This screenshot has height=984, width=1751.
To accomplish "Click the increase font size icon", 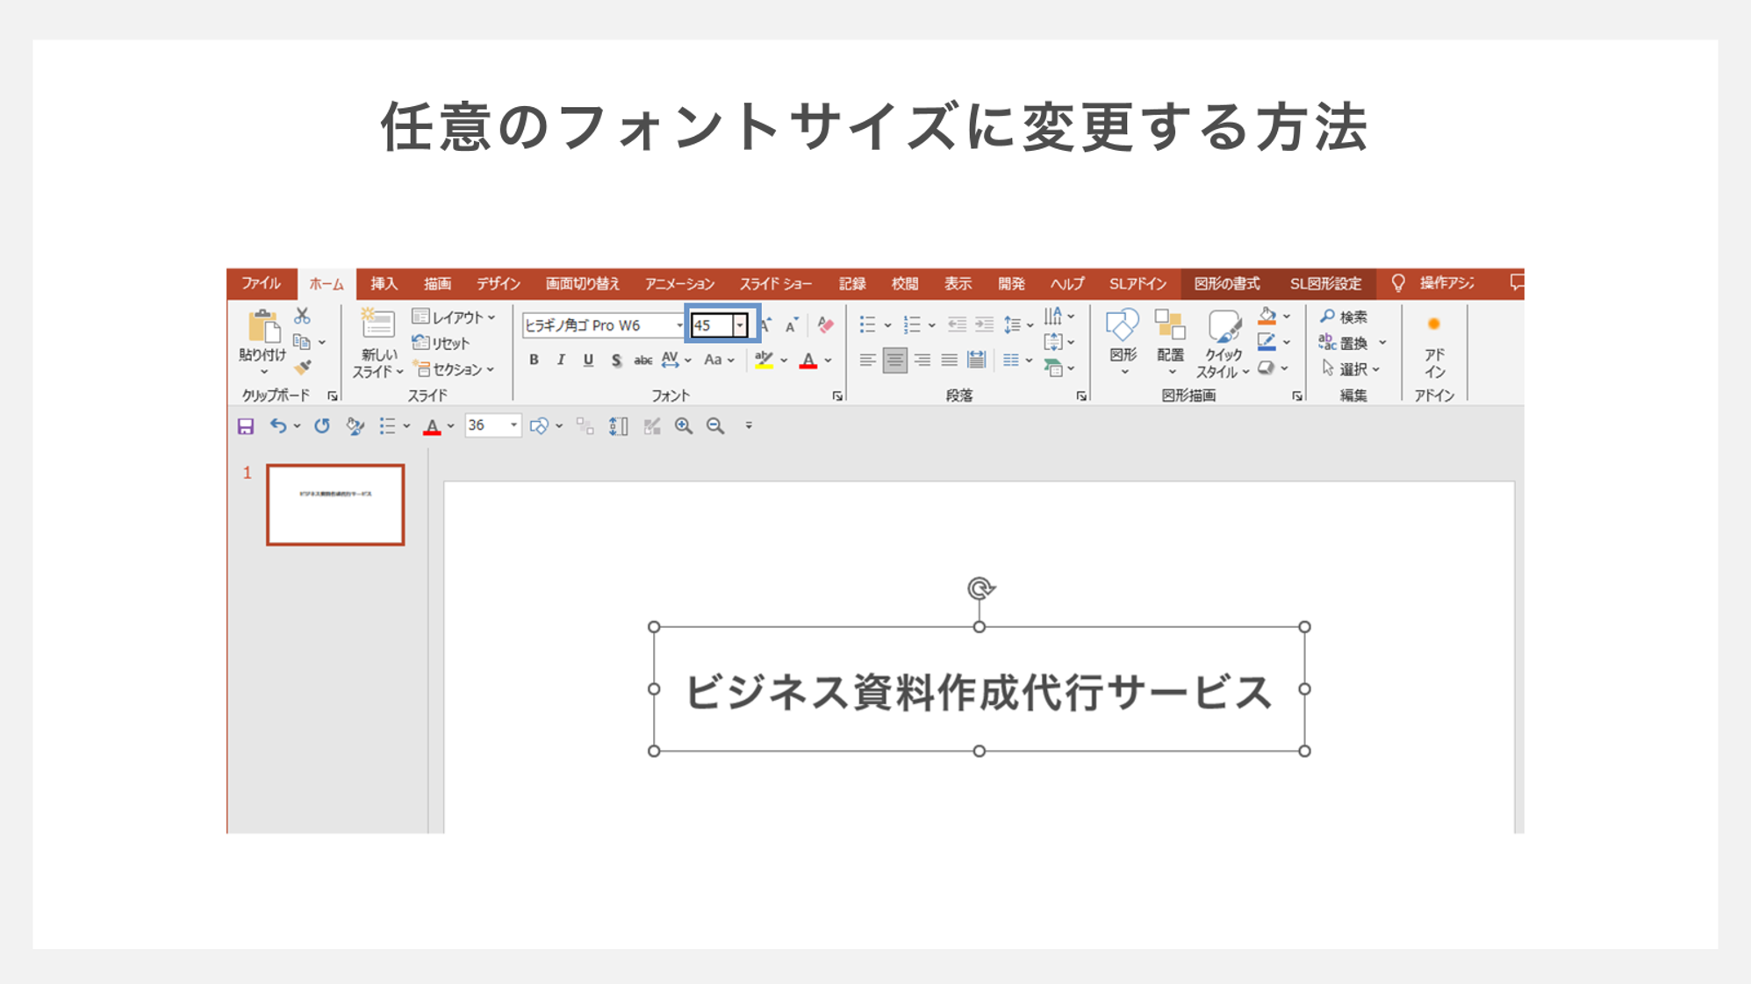I will (766, 325).
